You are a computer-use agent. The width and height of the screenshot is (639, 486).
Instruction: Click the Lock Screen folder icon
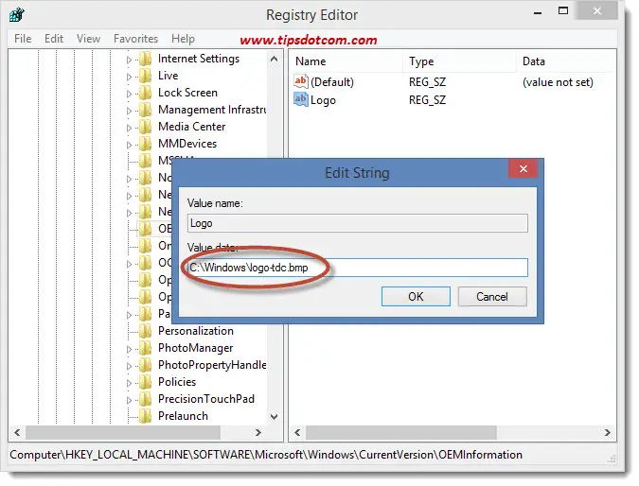point(145,93)
